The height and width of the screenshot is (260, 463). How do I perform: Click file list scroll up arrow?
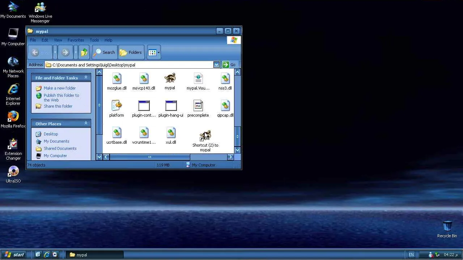237,72
